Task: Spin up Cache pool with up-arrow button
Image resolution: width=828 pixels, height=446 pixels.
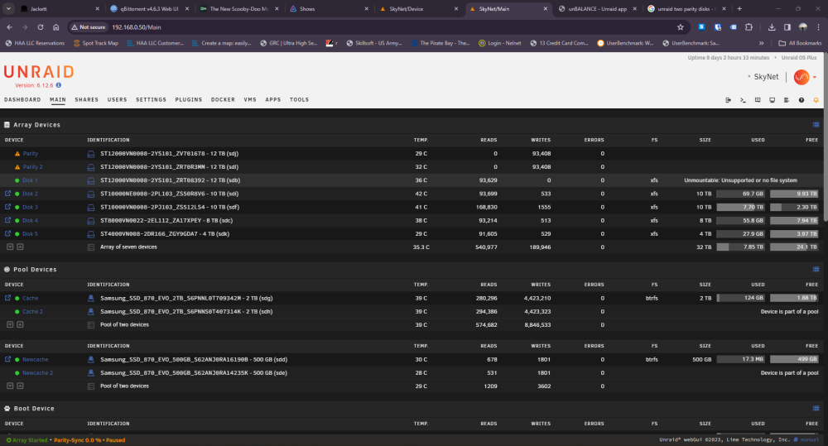Action: (x=20, y=324)
